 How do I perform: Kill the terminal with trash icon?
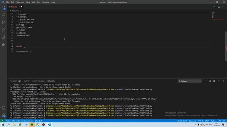pos(214,81)
